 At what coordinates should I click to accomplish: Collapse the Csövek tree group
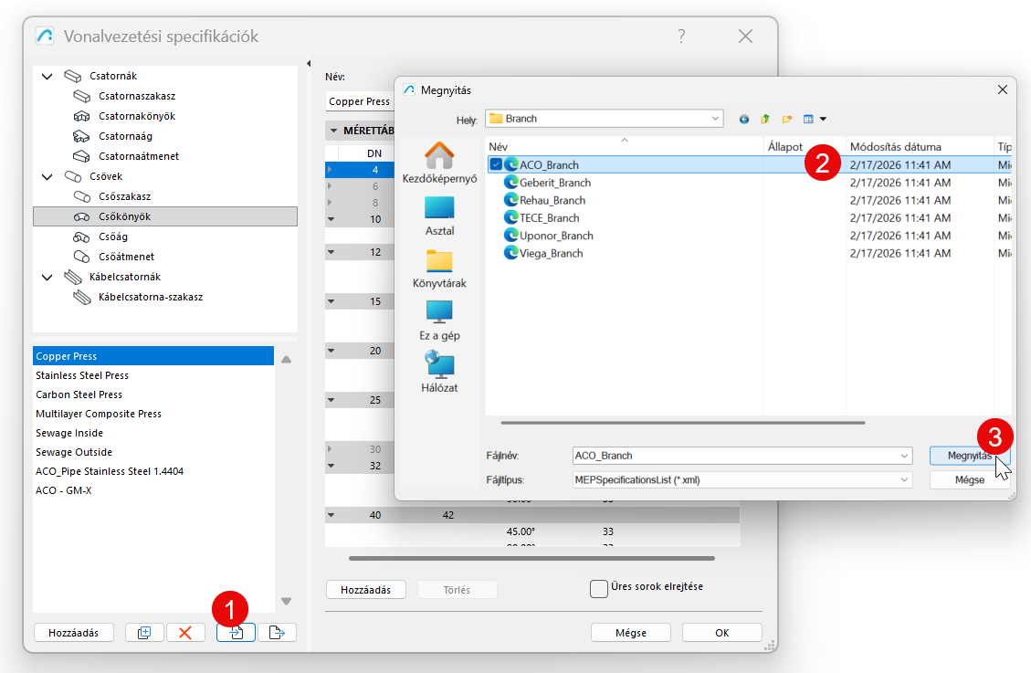point(47,177)
